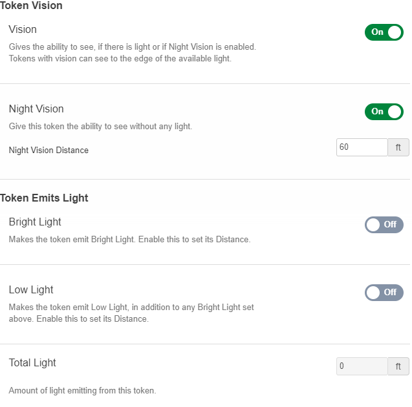Image resolution: width=412 pixels, height=407 pixels.
Task: Click the Token Vision section heading
Action: pos(32,6)
